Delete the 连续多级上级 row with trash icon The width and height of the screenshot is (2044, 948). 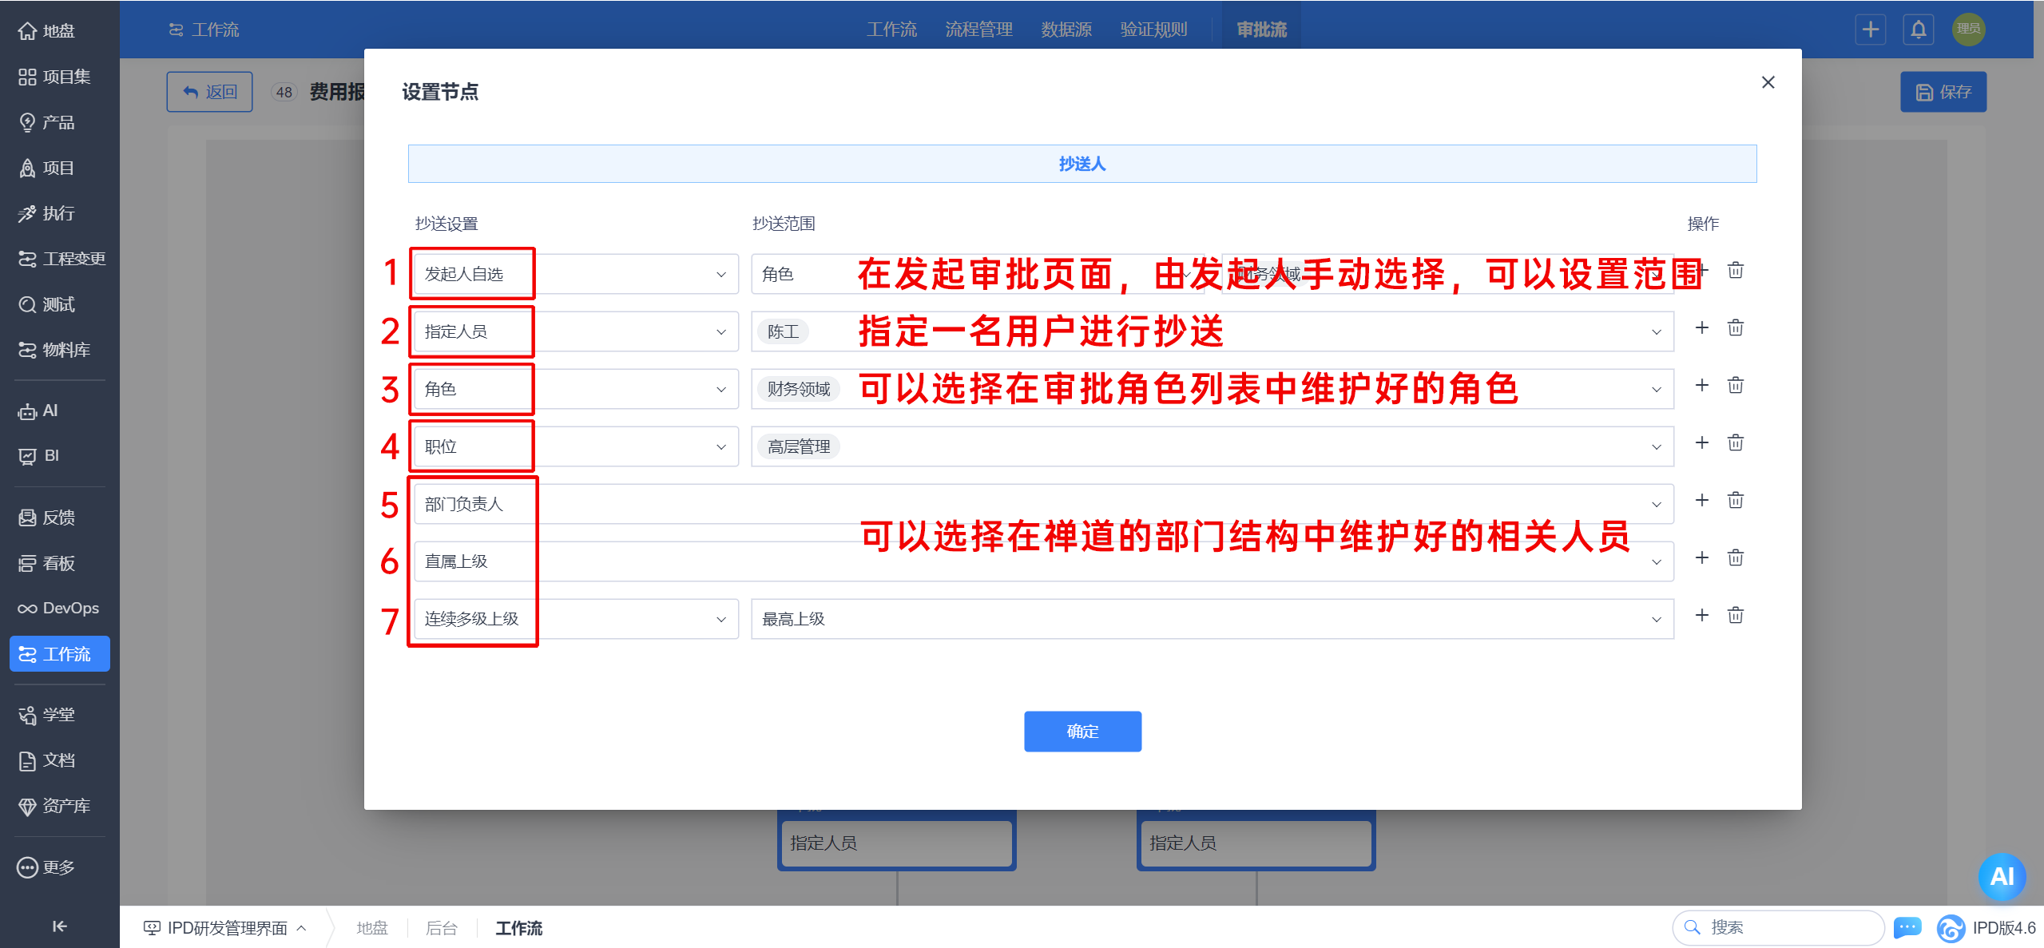point(1735,616)
